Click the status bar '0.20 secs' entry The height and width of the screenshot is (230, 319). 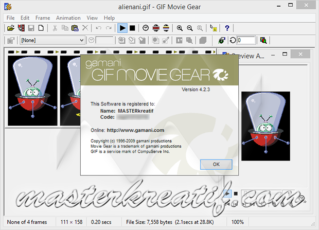coord(101,222)
